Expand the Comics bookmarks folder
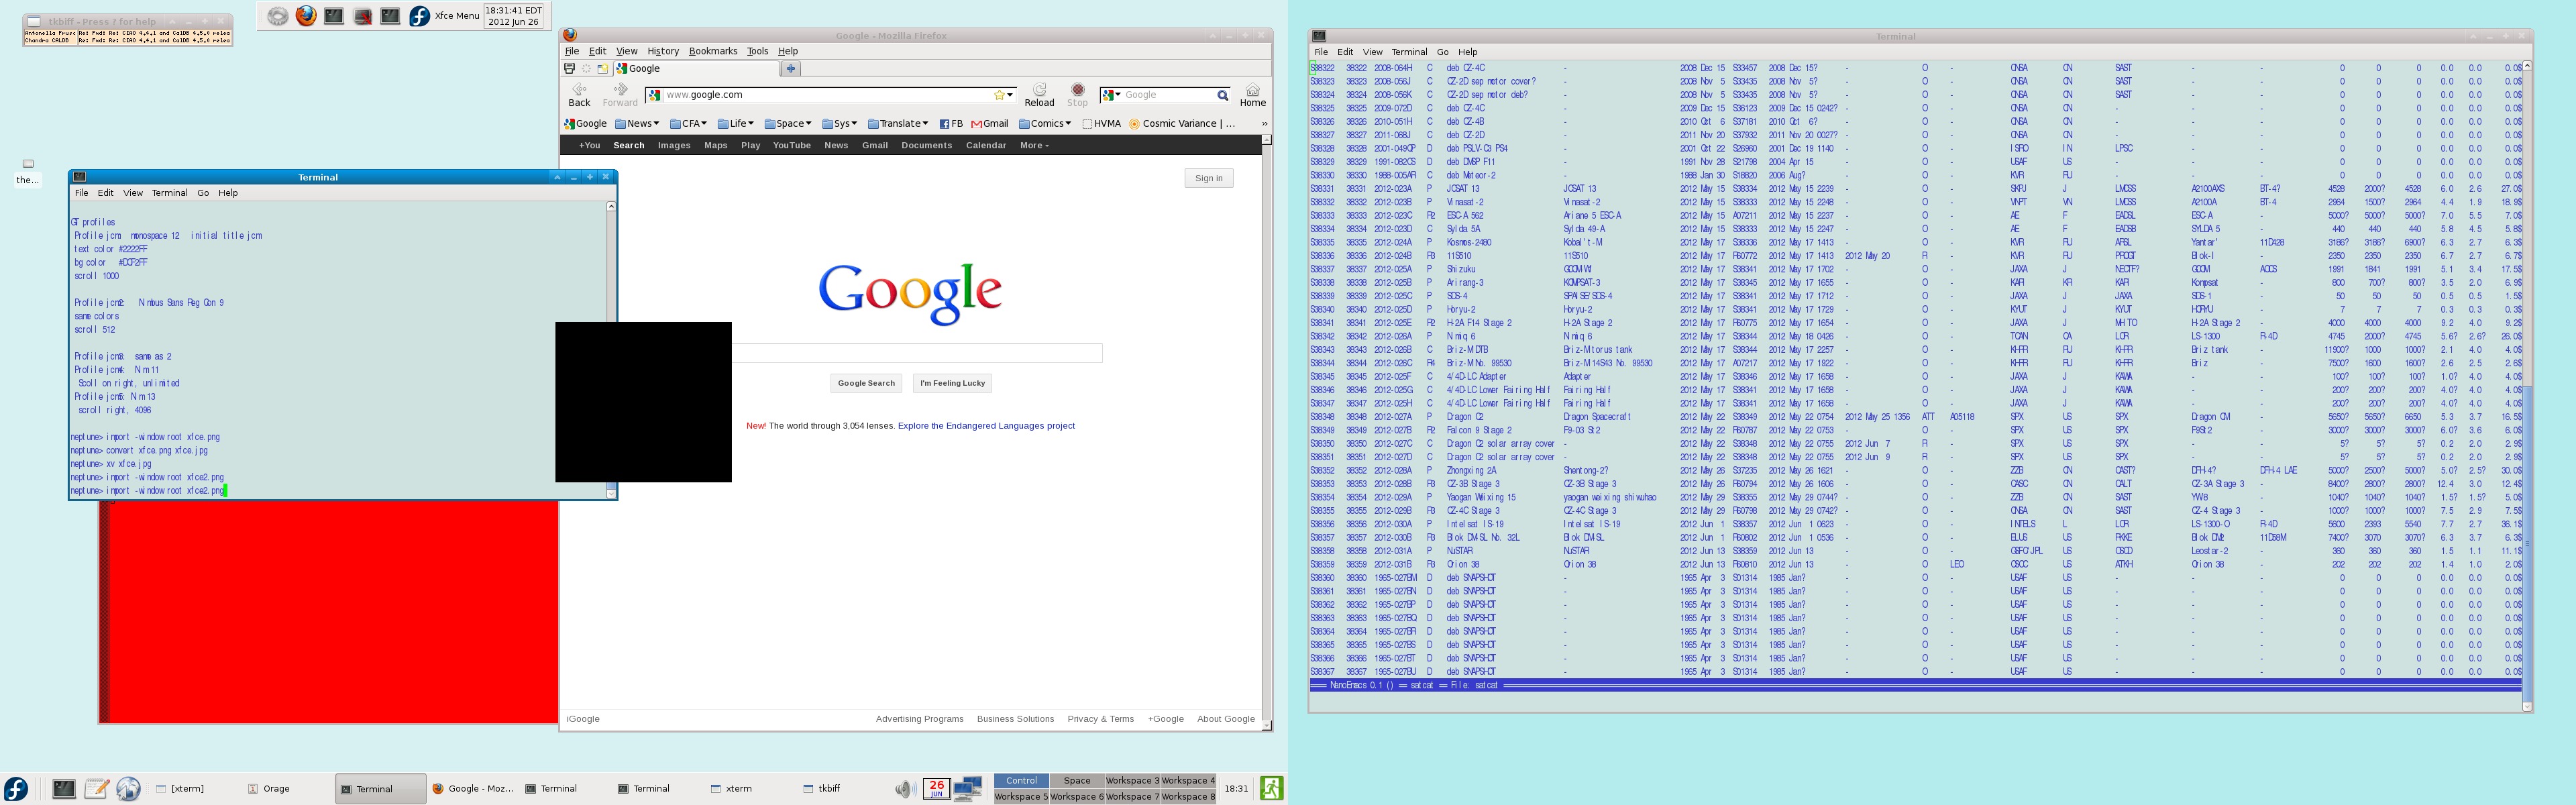Screen dimensions: 2576x805 pos(1045,124)
